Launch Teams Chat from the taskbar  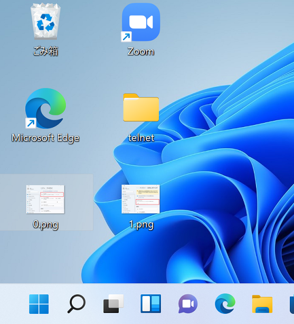coord(188,304)
